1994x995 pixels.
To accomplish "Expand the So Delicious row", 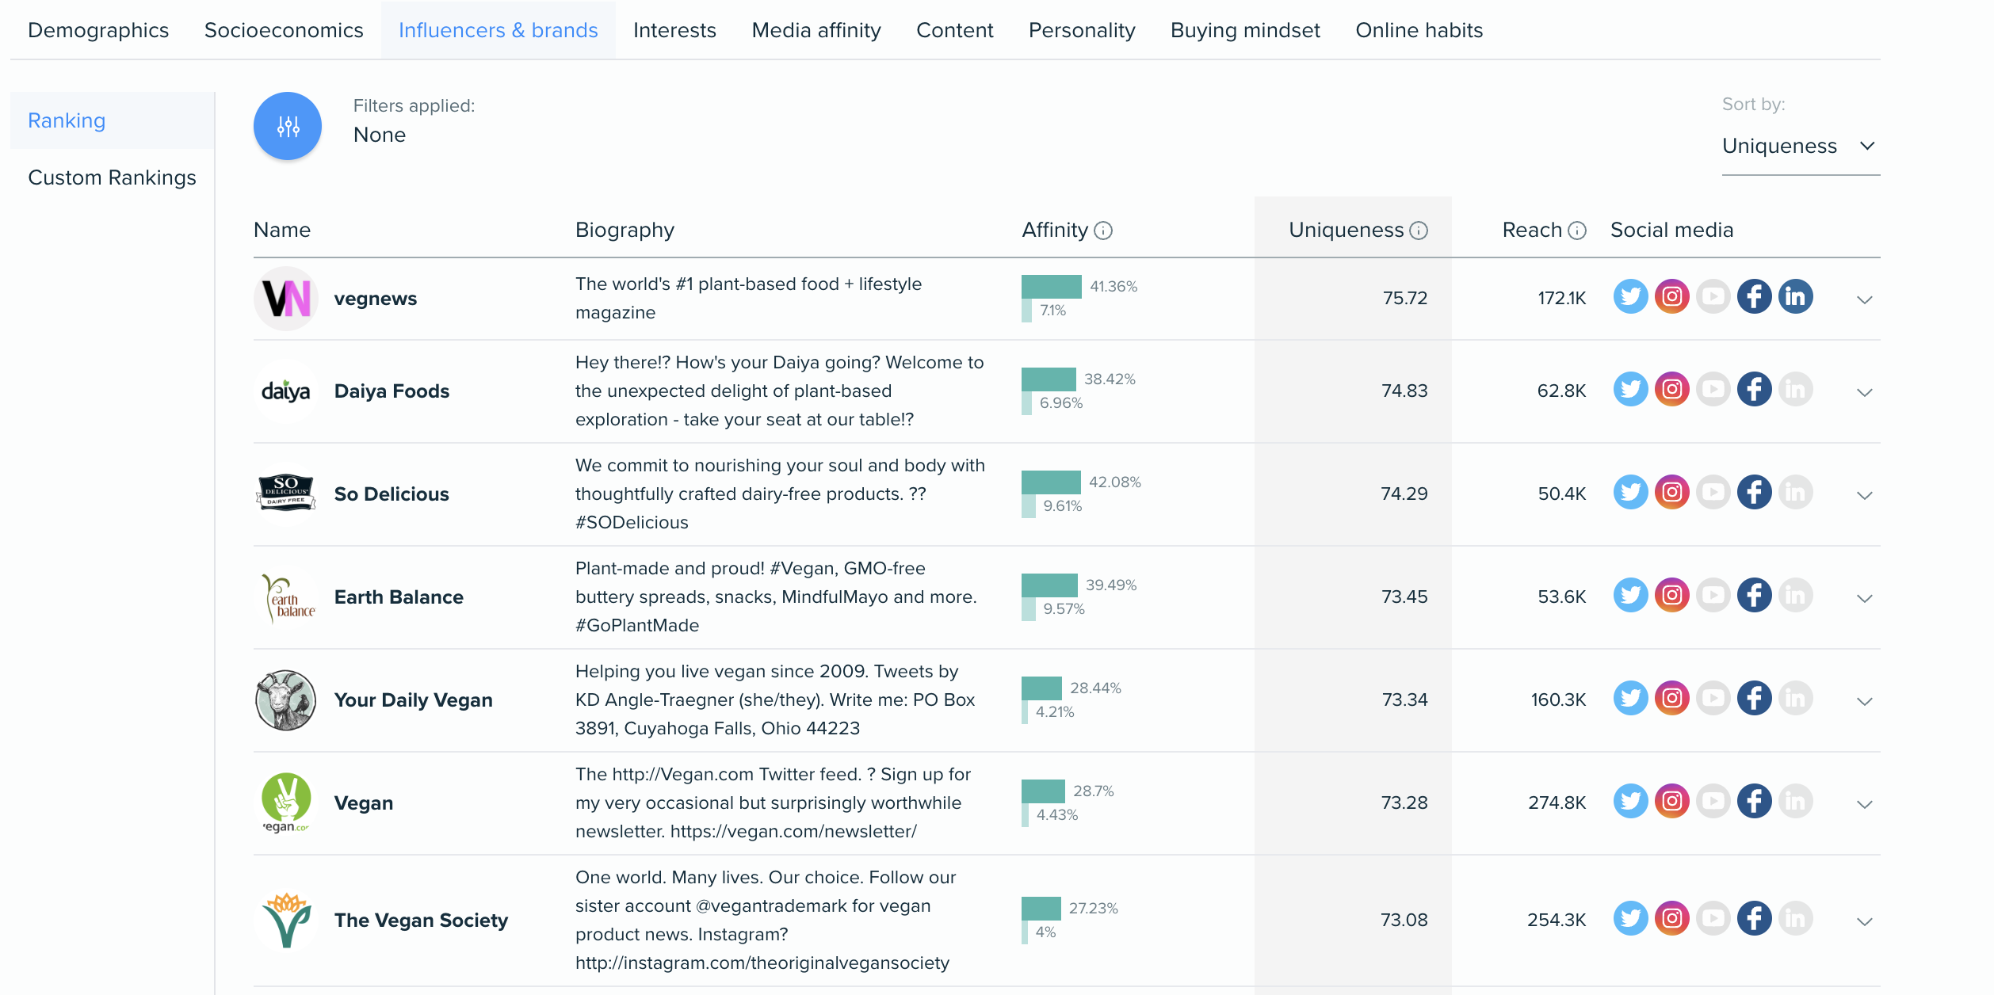I will (x=1865, y=495).
